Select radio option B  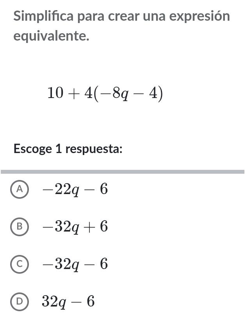pos(19,227)
